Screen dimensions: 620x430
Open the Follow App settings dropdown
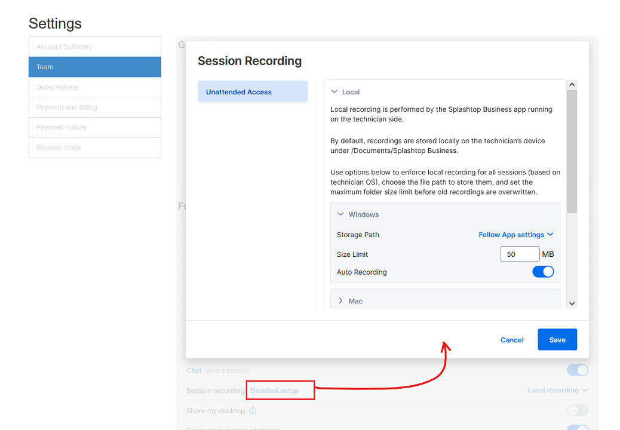click(x=515, y=235)
